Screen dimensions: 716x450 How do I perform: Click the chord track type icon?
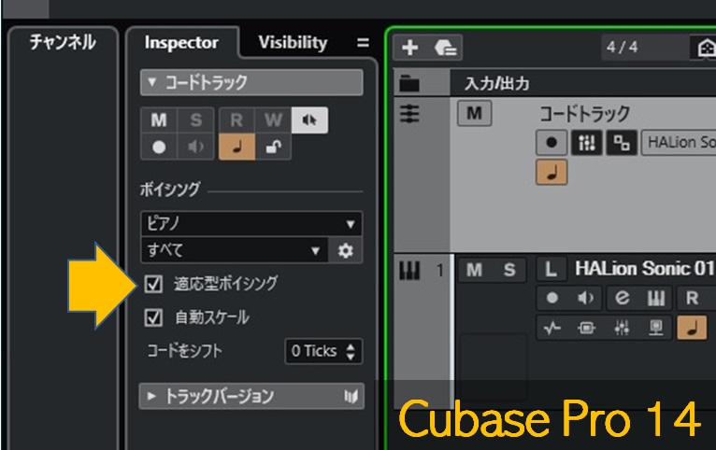click(409, 114)
